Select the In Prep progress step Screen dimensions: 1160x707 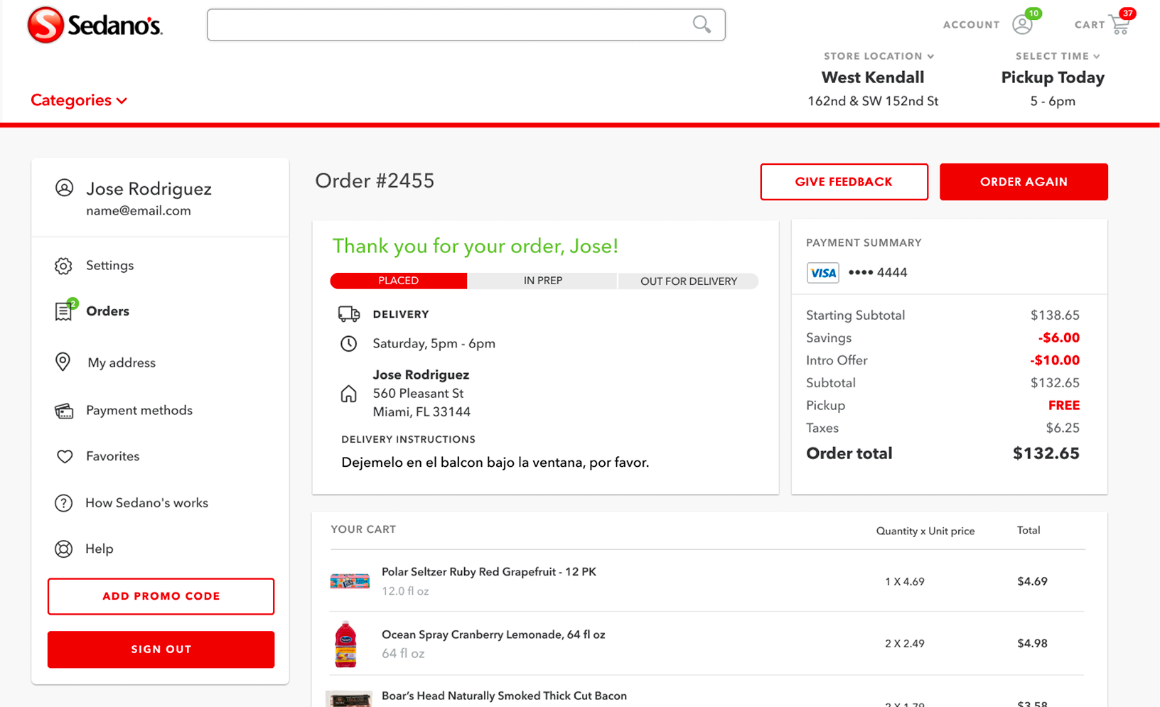543,281
